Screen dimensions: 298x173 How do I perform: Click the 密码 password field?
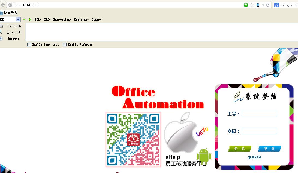pyautogui.click(x=259, y=131)
